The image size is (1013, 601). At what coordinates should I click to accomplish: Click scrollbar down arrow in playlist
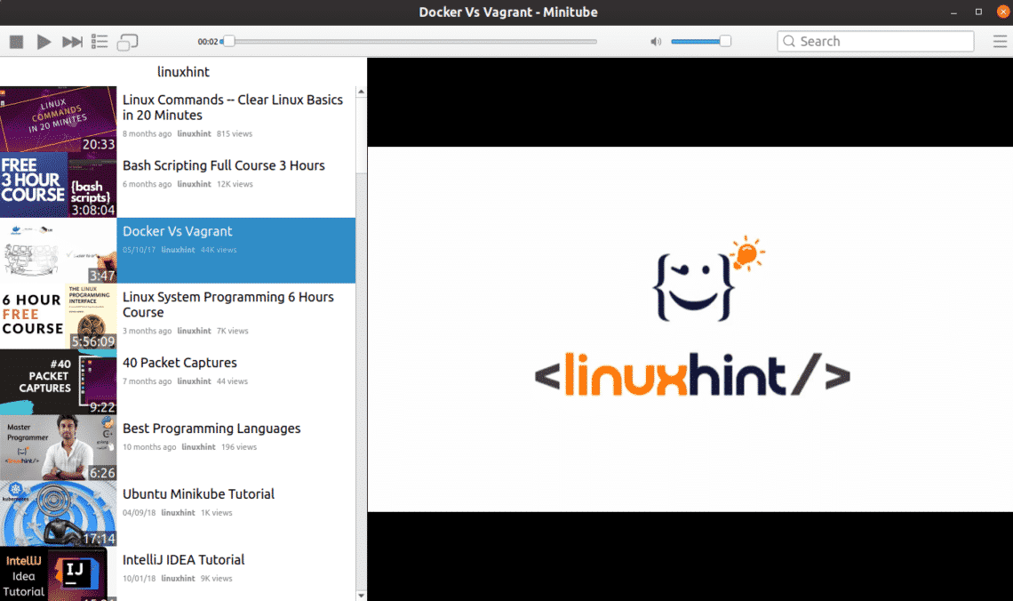coord(361,596)
